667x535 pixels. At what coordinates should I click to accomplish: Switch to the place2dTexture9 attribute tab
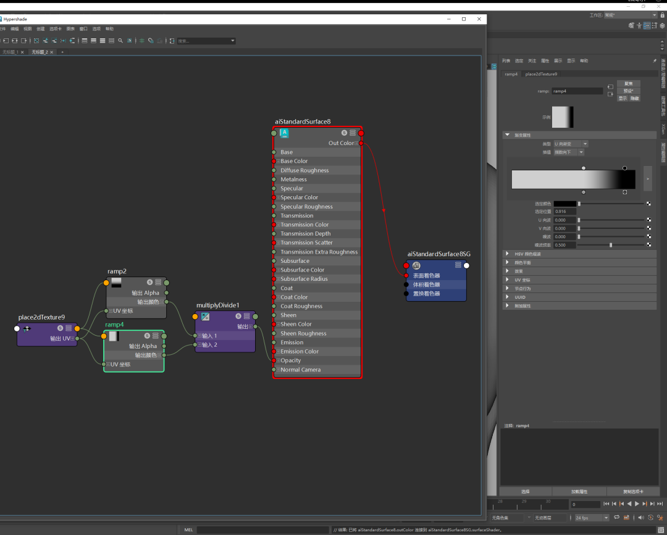click(x=541, y=74)
